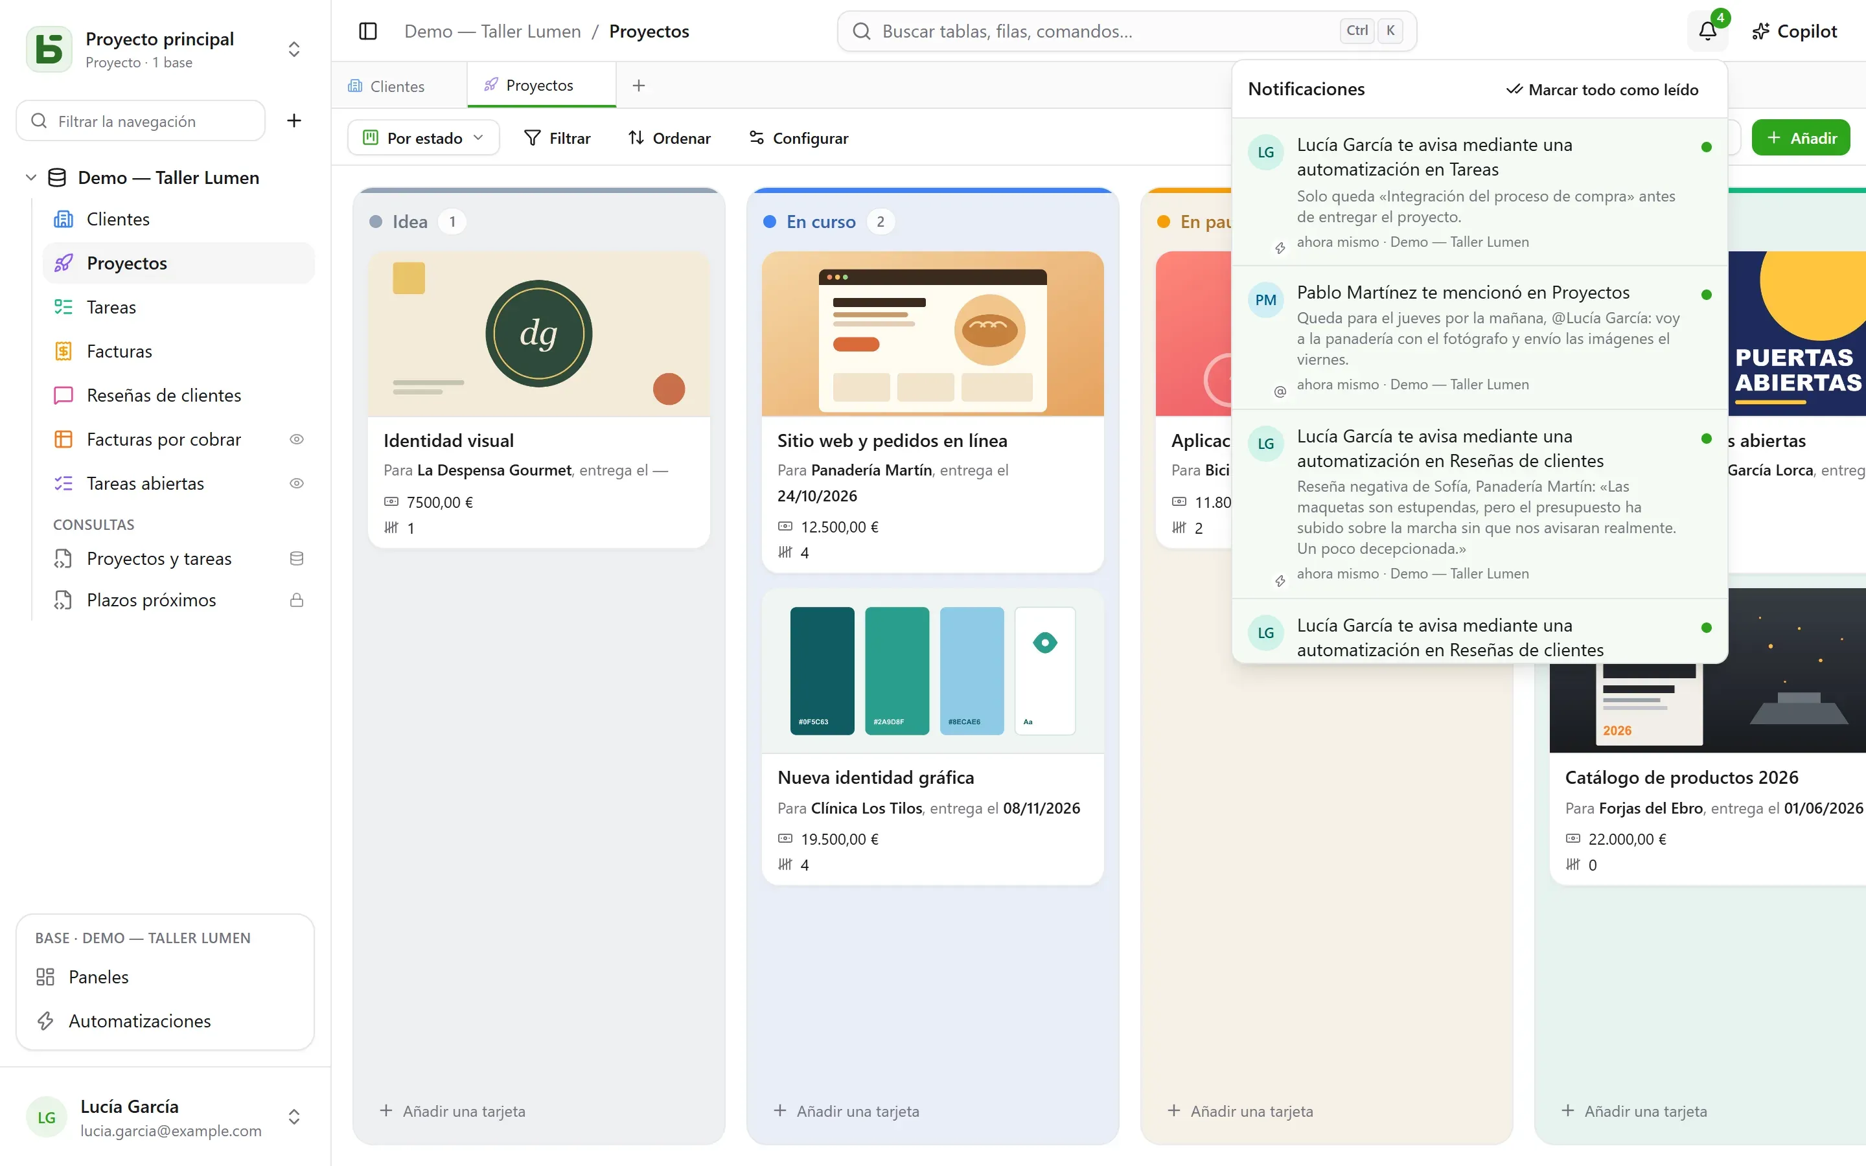The width and height of the screenshot is (1866, 1166).
Task: Click LG avatar on Tareas automation notification
Action: pos(1265,152)
